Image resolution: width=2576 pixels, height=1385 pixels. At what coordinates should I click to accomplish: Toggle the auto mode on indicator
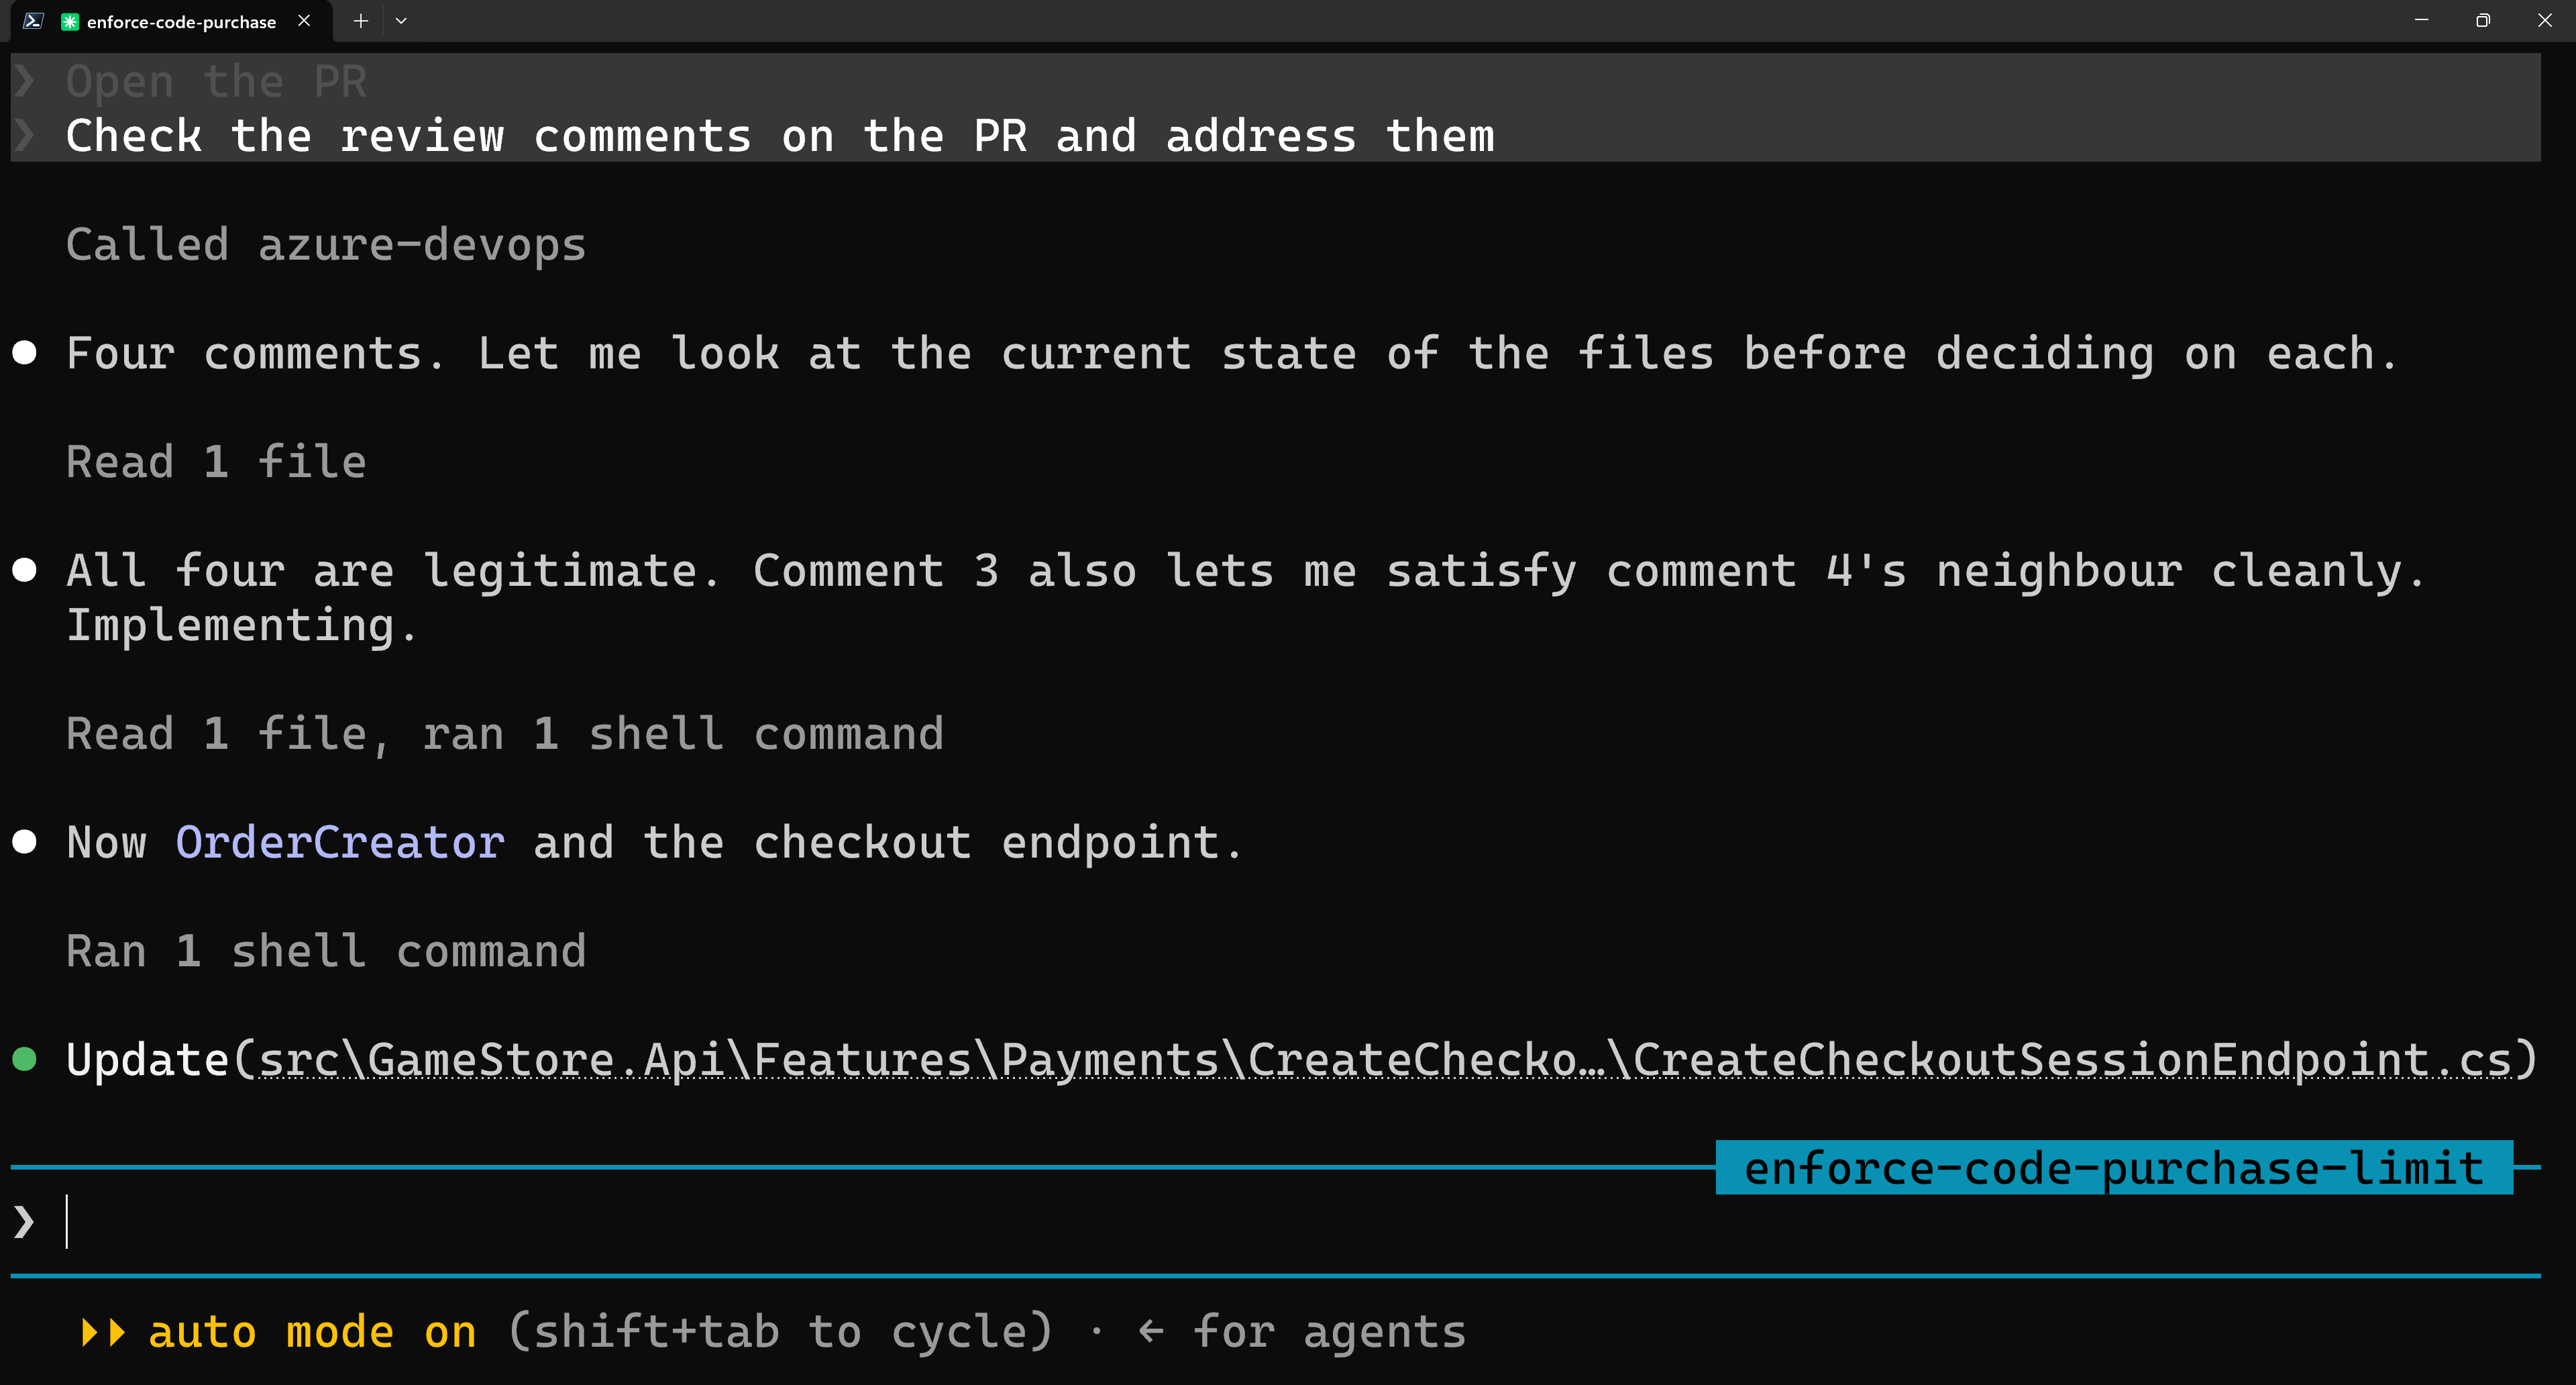[x=312, y=1332]
